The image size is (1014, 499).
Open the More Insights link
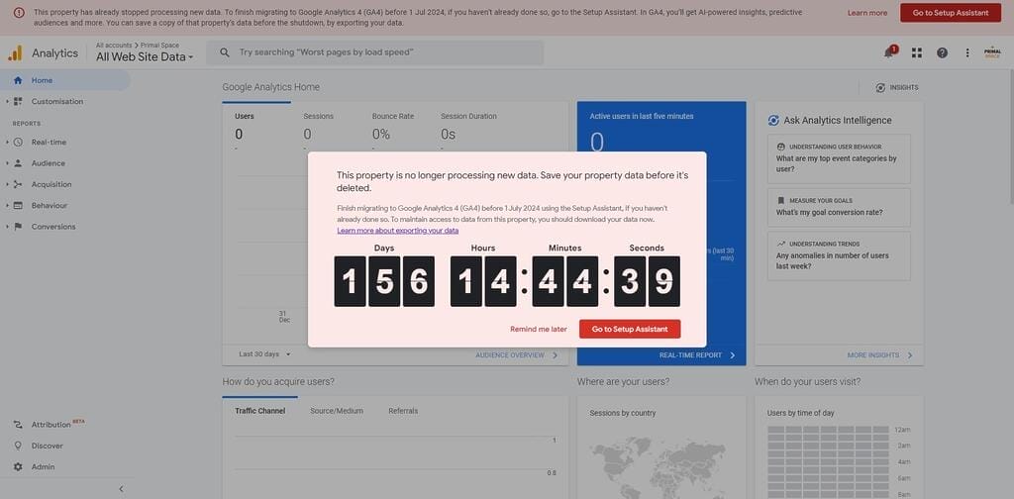880,355
